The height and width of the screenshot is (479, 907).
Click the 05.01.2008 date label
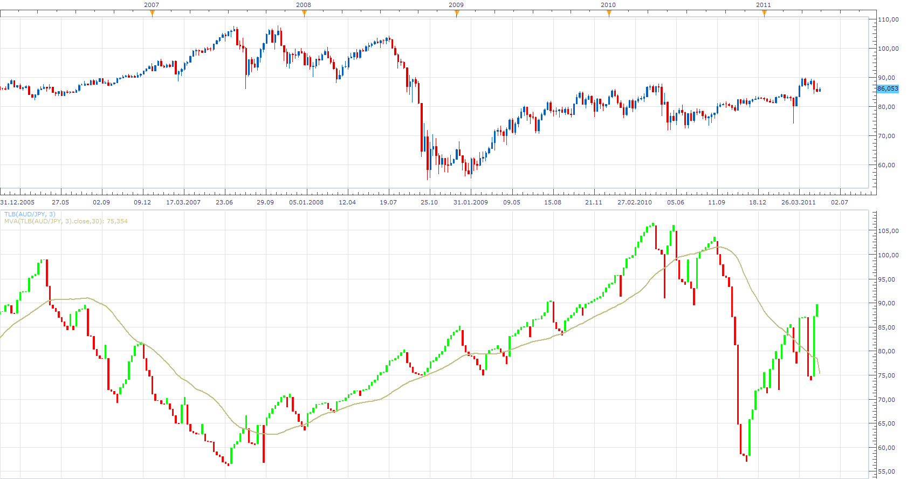click(306, 202)
